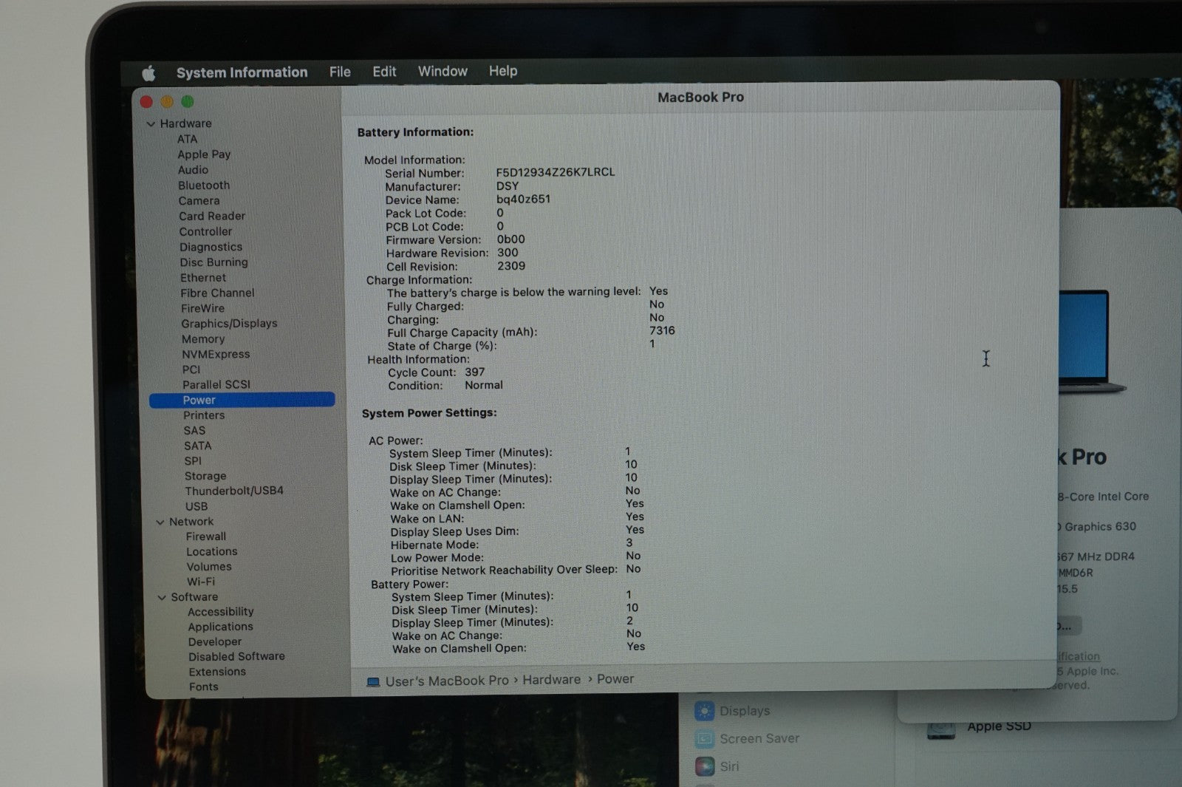Select Storage in the sidebar
Image resolution: width=1182 pixels, height=787 pixels.
click(205, 477)
